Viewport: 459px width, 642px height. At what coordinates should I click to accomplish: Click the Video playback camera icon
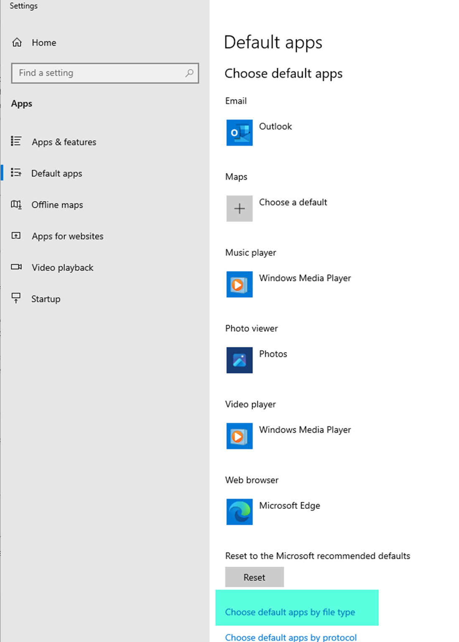pos(16,267)
